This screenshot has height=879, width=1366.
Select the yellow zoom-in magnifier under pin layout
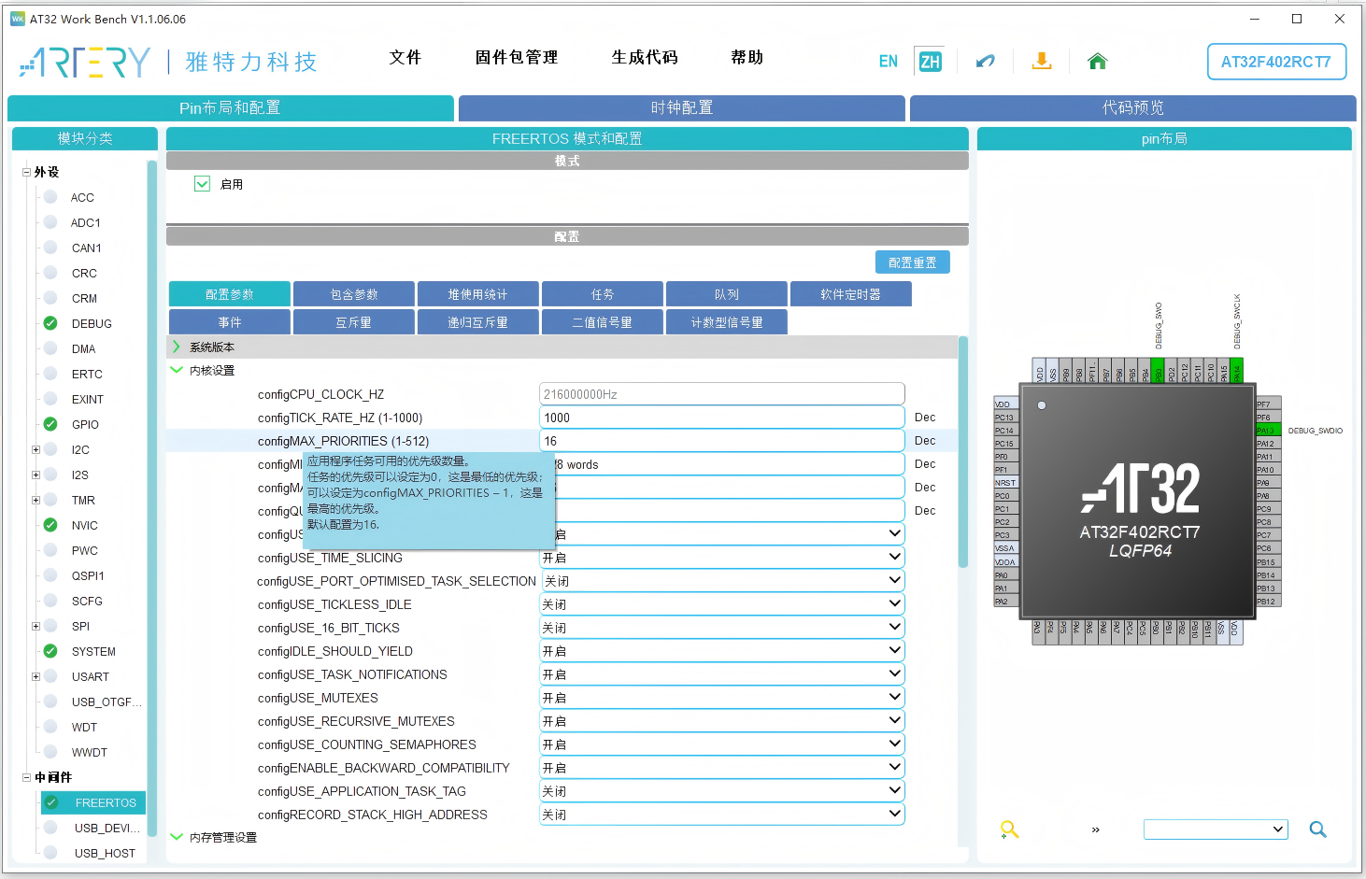tap(1008, 829)
